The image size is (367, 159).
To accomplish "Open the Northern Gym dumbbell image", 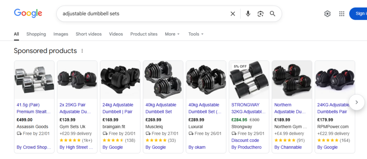I will pyautogui.click(x=292, y=80).
